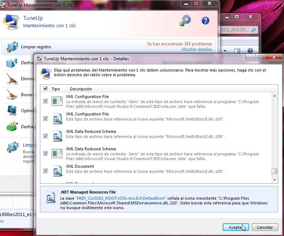Click the broom icon next to Elimin
This screenshot has width=284, height=236.
coord(12,79)
